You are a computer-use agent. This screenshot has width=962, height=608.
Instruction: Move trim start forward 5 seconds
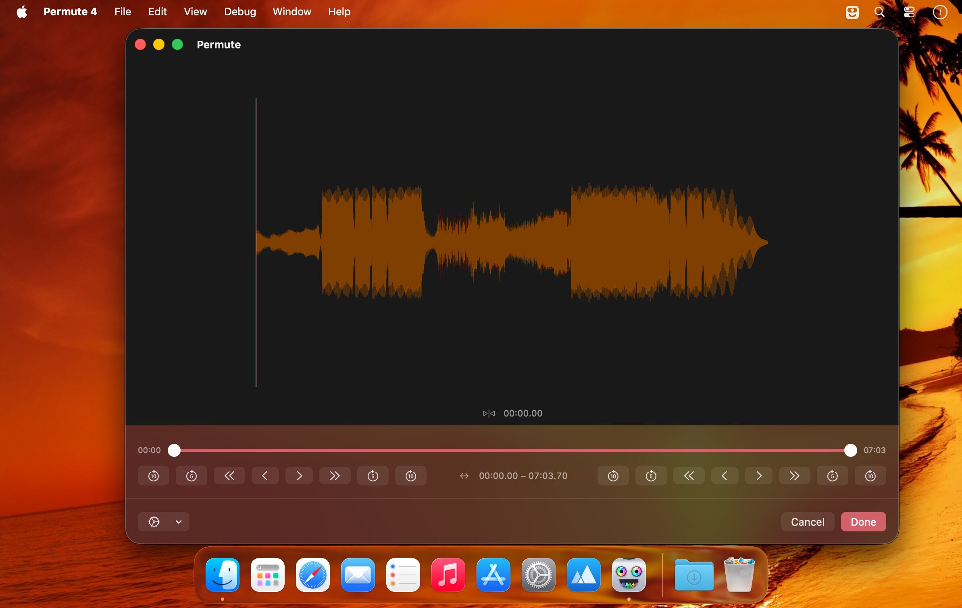(373, 476)
